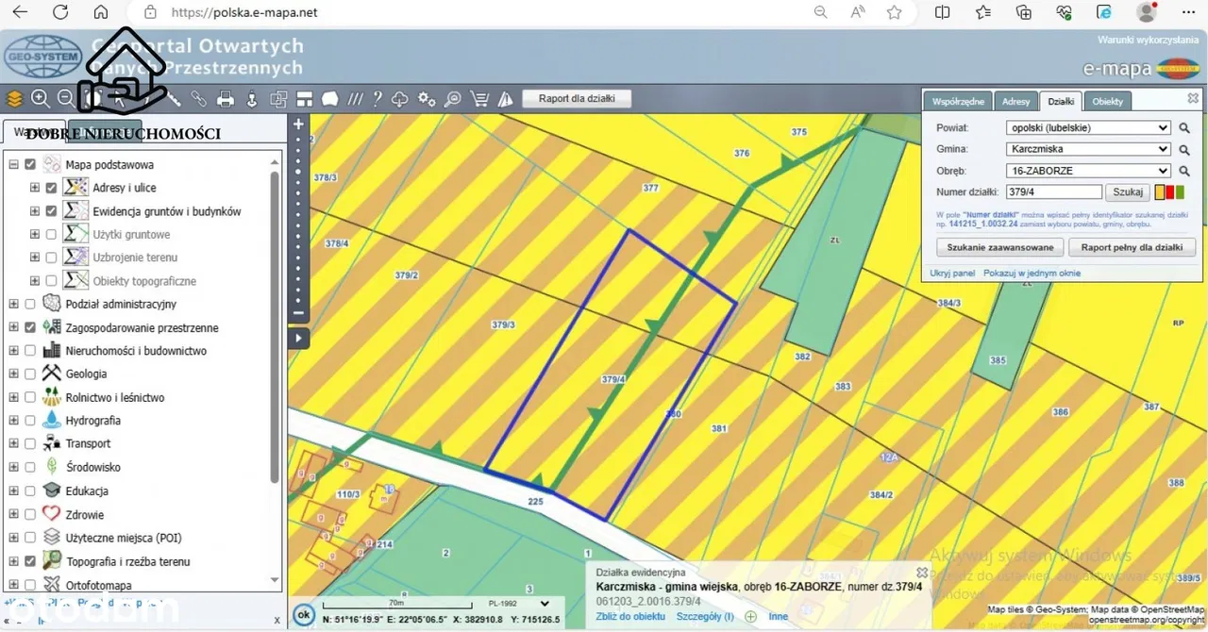Click the help question mark icon
Screen dimensions: 1208x632
coord(377,99)
